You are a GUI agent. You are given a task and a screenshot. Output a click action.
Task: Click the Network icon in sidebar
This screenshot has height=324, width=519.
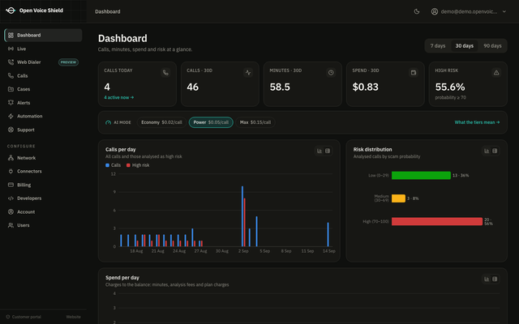11,158
